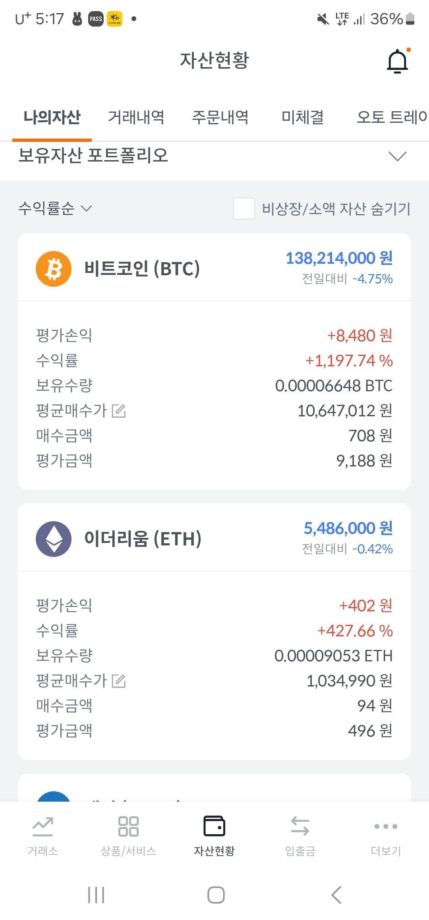Open the 수익률순 sort dropdown
The image size is (429, 920).
(x=55, y=208)
